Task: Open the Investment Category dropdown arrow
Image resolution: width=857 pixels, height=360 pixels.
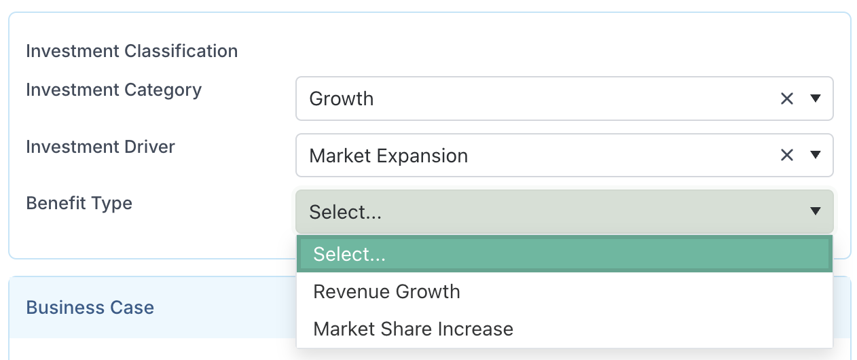Action: point(816,98)
